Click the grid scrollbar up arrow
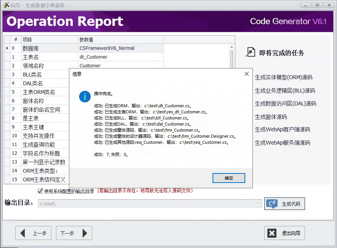This screenshot has height=248, width=337. pyautogui.click(x=232, y=47)
